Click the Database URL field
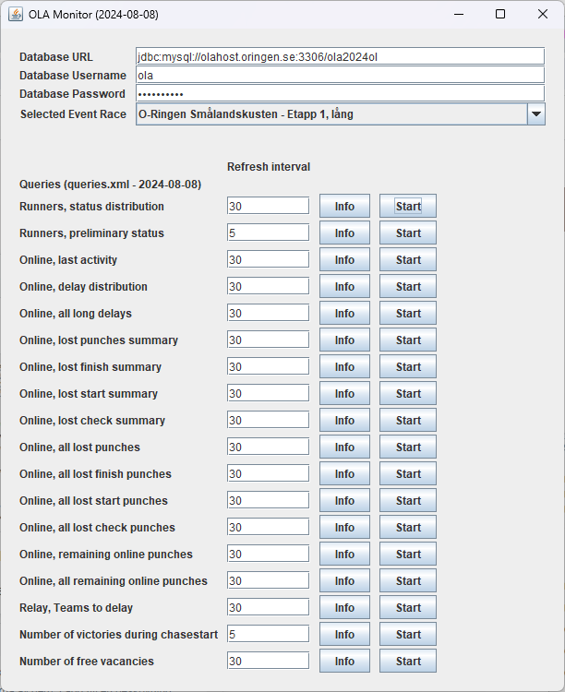Viewport: 565px width, 692px height. [340, 57]
